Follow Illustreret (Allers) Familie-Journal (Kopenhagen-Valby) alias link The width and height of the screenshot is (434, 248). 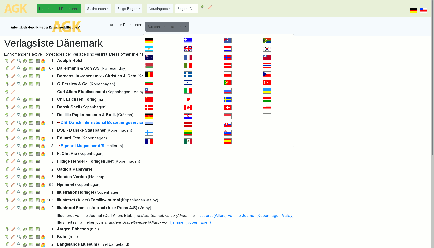coord(245,215)
